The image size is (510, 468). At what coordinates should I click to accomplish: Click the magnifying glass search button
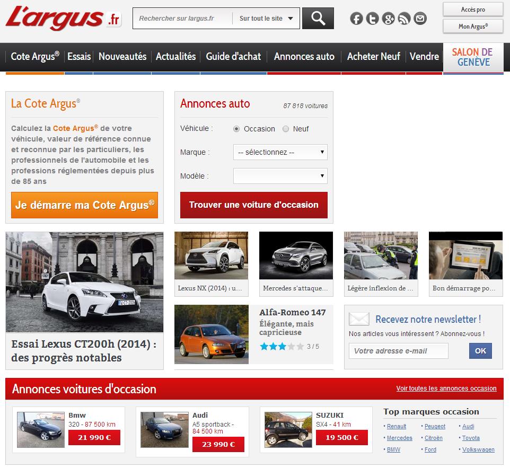318,19
